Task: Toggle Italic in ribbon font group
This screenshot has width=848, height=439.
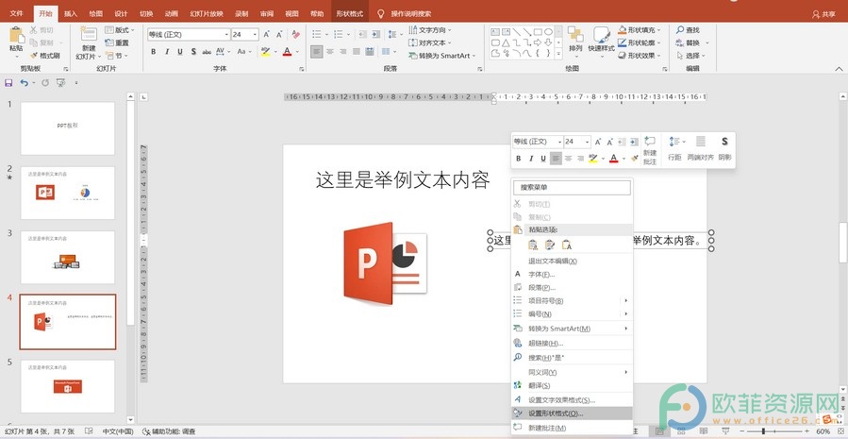Action: click(x=167, y=51)
